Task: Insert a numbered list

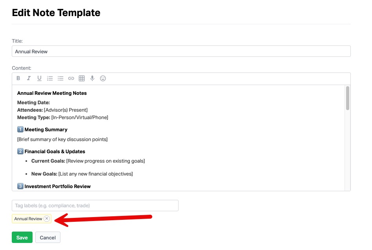Action: click(x=50, y=78)
